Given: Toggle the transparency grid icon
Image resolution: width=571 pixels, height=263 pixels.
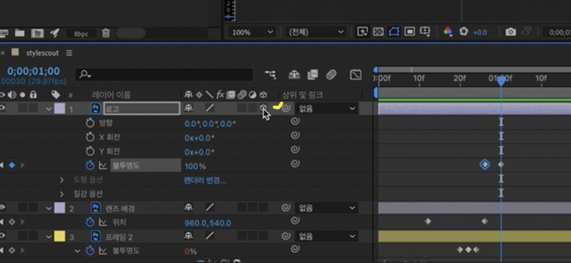Looking at the screenshot, I should pos(378,32).
